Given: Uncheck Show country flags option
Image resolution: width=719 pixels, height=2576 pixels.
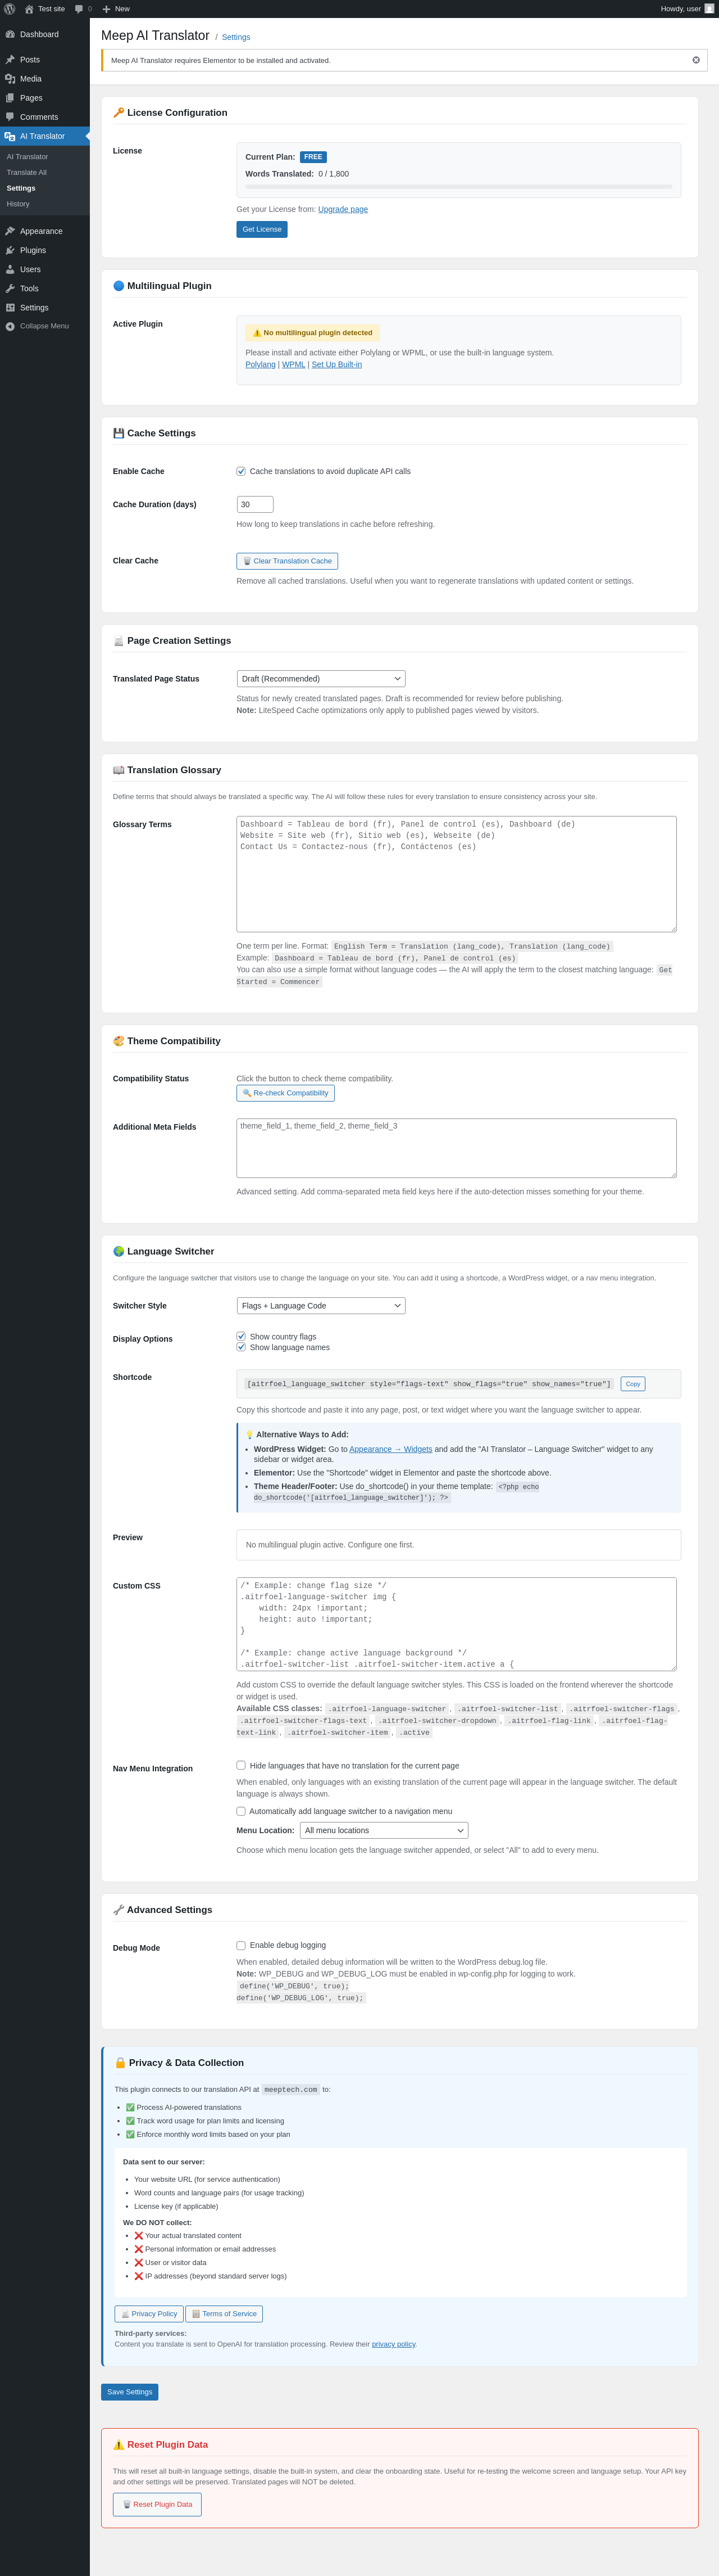Looking at the screenshot, I should click(x=240, y=1336).
